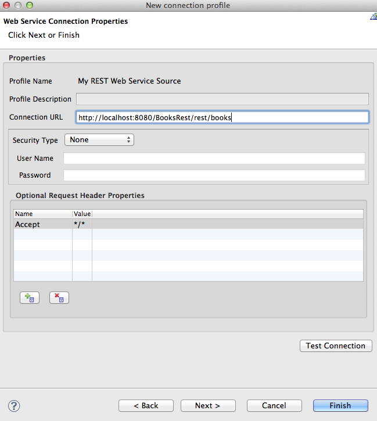The width and height of the screenshot is (377, 421).
Task: Close the window with the red button
Action: (6, 5)
